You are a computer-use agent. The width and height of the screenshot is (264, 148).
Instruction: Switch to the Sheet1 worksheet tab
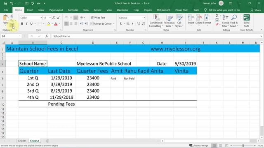pyautogui.click(x=22, y=141)
